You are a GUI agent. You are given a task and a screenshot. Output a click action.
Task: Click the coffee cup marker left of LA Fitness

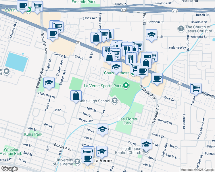pyautogui.click(x=22, y=5)
